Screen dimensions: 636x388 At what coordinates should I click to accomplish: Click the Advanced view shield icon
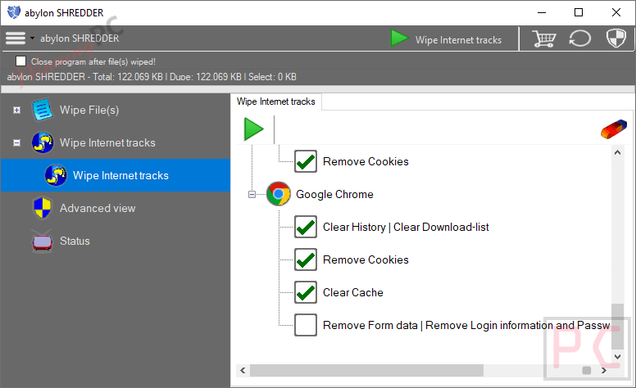coord(43,208)
